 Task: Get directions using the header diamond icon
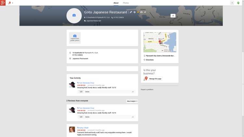[x=134, y=12]
